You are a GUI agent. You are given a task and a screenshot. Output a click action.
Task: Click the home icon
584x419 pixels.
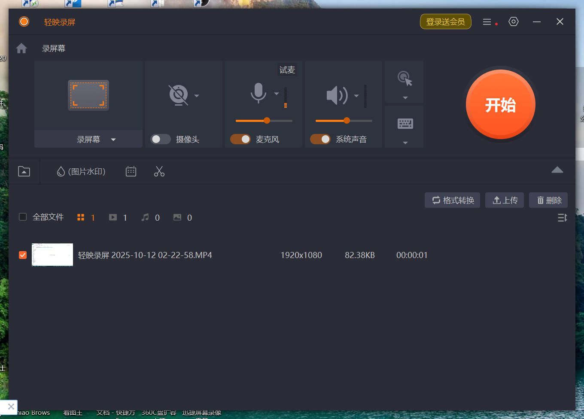pyautogui.click(x=21, y=49)
